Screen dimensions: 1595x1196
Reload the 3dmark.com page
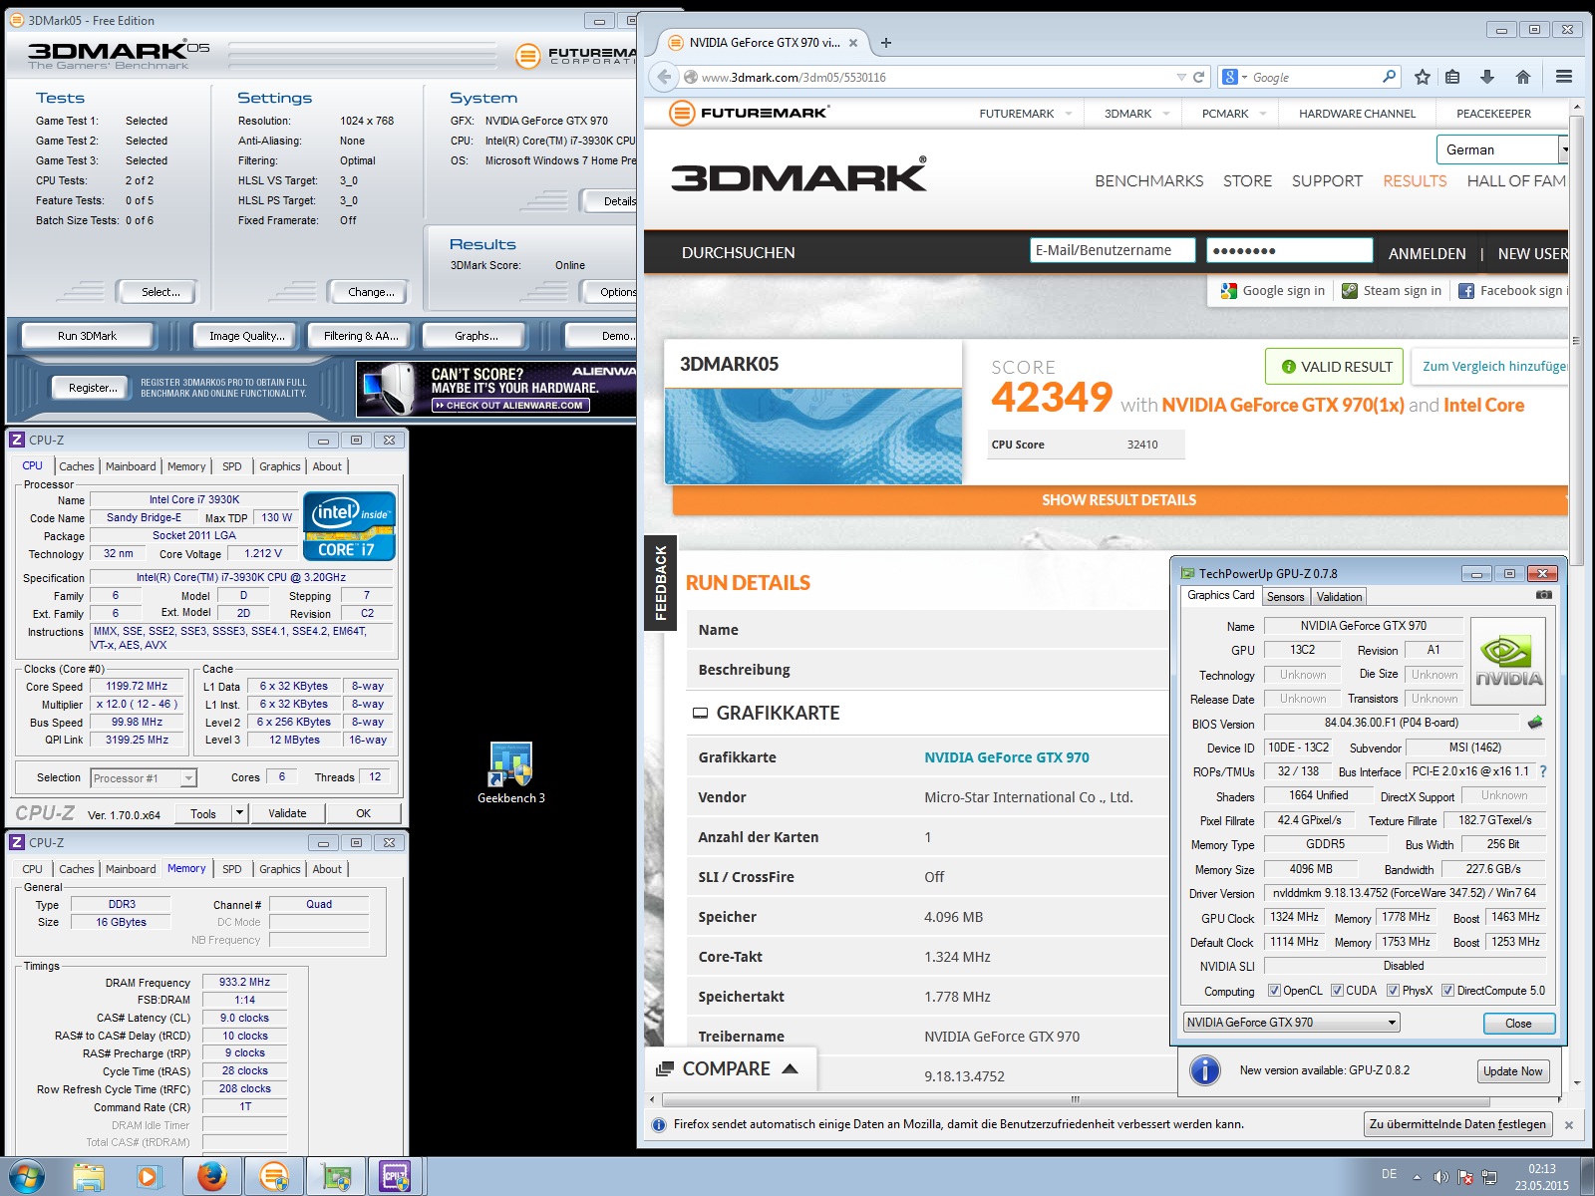[x=1198, y=77]
